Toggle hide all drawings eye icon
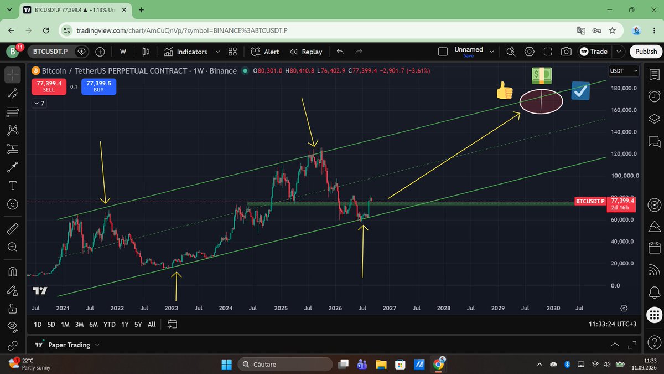The image size is (664, 374). coord(12,327)
